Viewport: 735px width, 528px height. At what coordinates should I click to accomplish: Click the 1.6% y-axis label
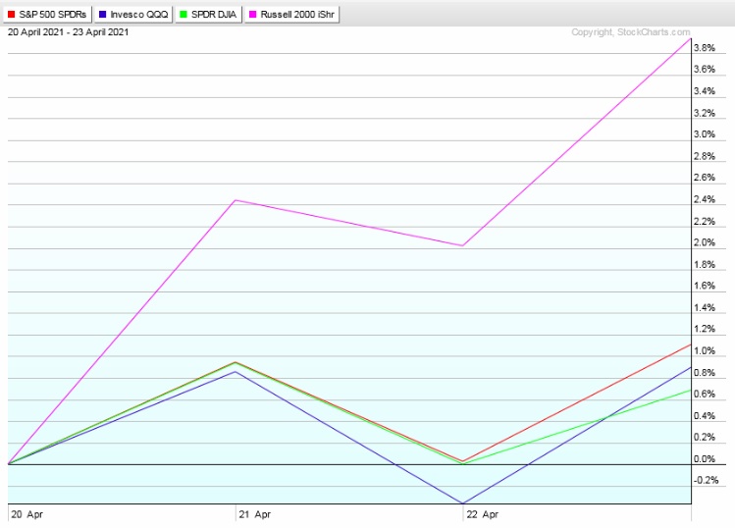tap(705, 286)
